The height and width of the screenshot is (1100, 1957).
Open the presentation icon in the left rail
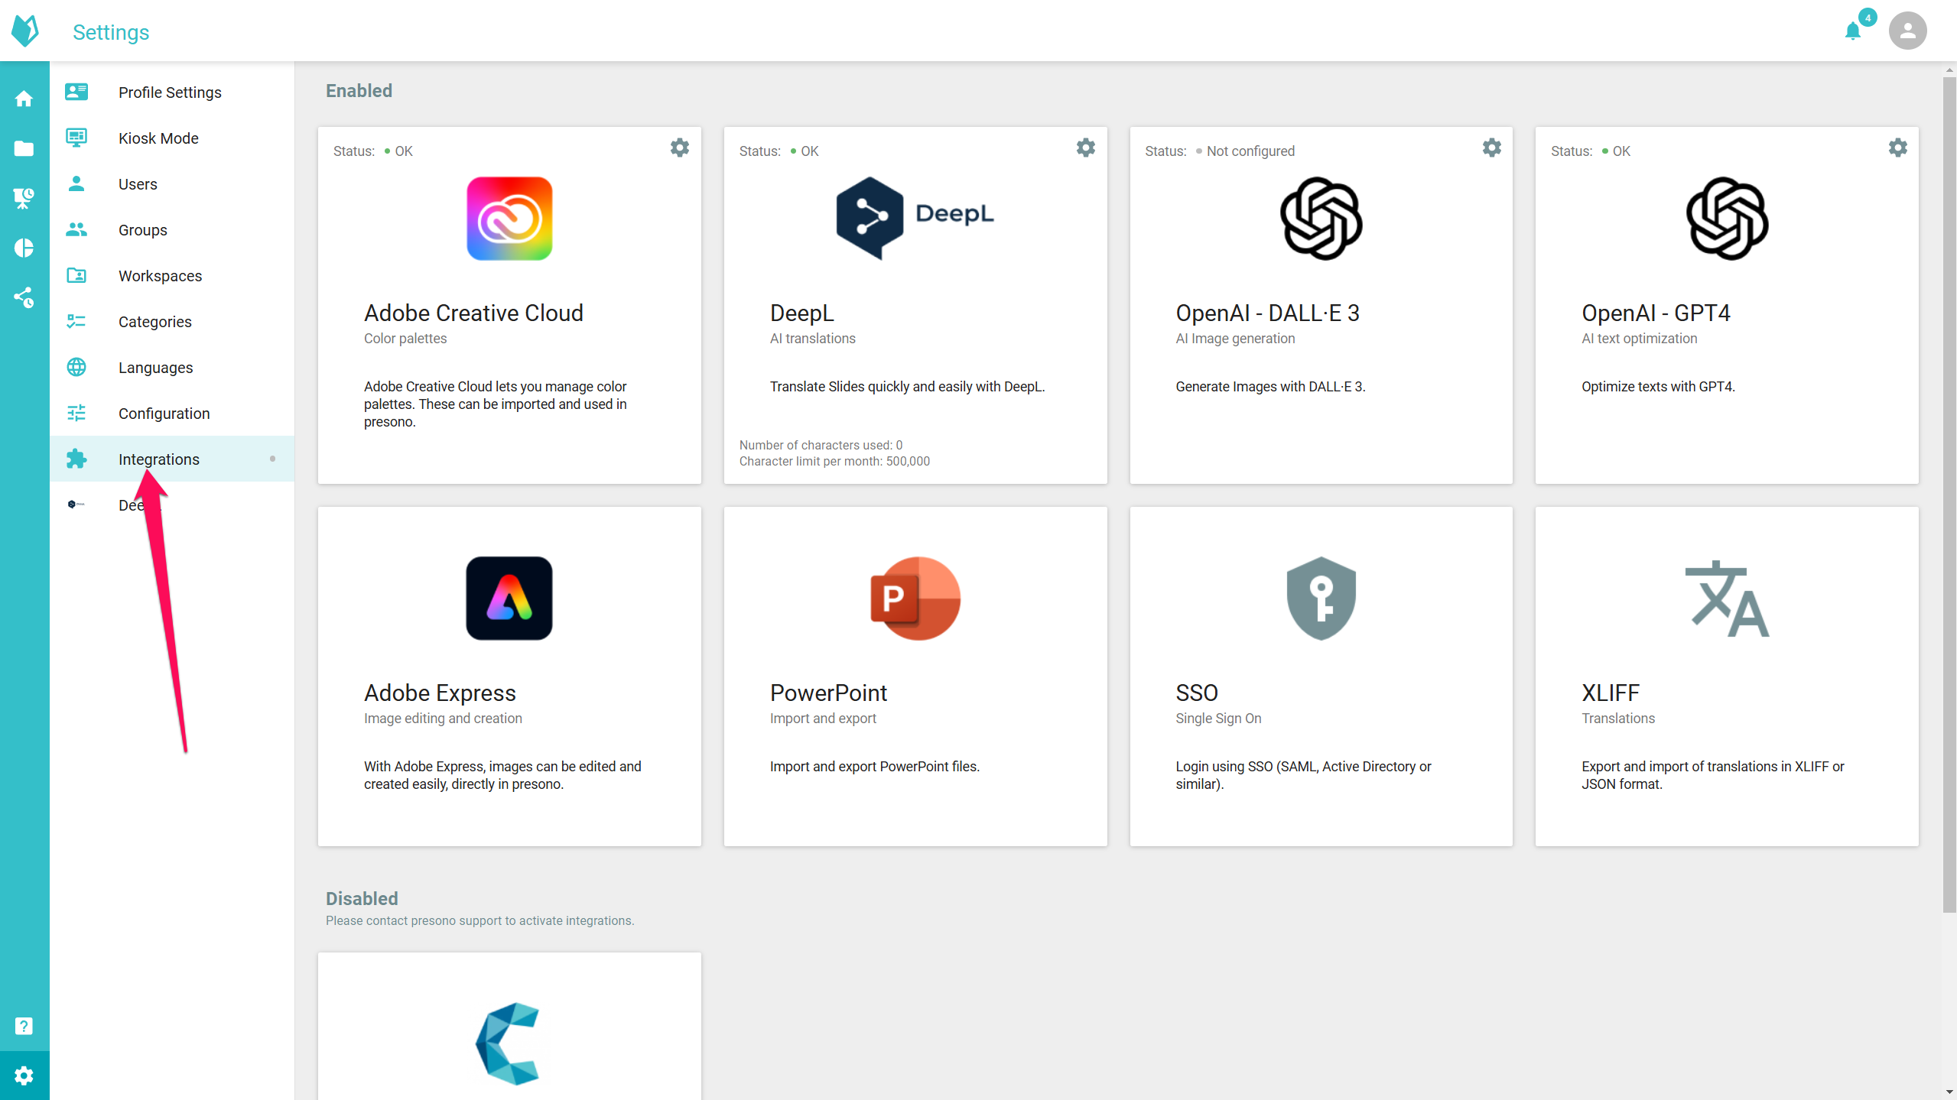point(24,198)
